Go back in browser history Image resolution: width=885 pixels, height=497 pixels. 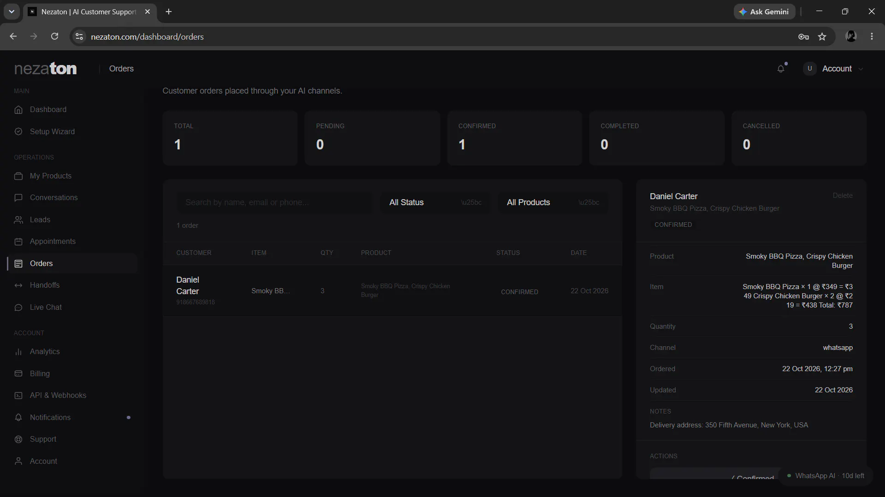pos(13,36)
